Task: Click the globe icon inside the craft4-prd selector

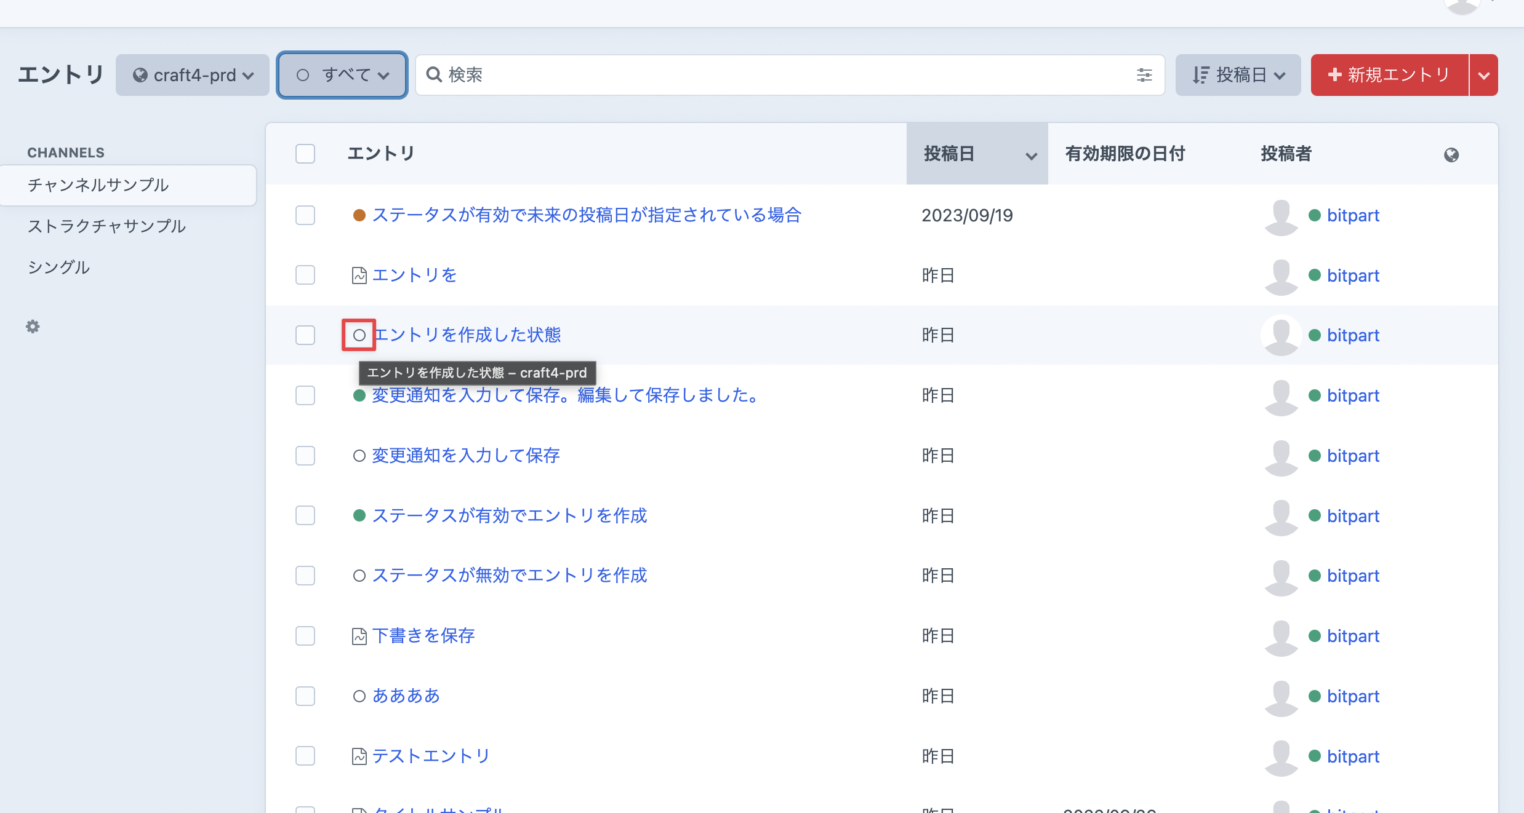Action: [140, 74]
